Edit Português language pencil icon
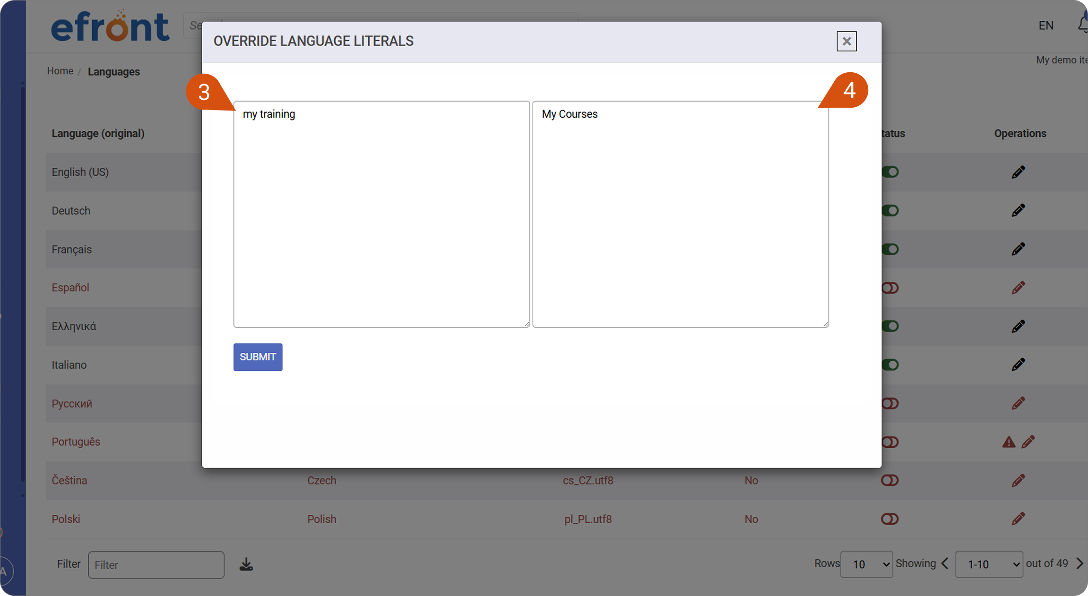This screenshot has height=596, width=1088. tap(1028, 442)
